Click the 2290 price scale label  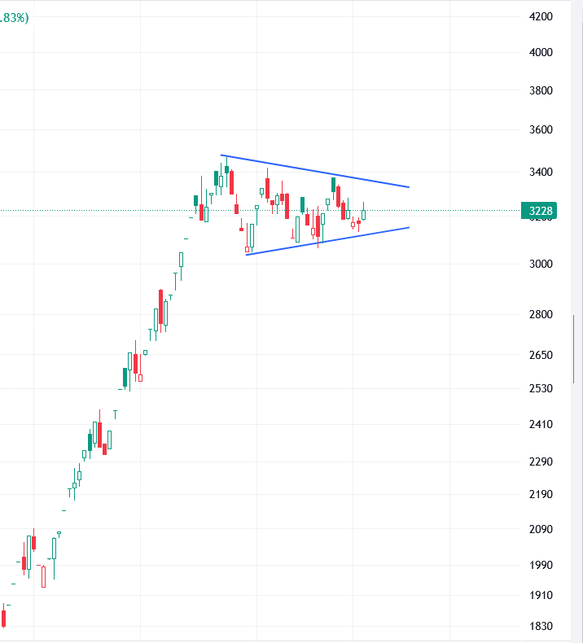pyautogui.click(x=541, y=461)
